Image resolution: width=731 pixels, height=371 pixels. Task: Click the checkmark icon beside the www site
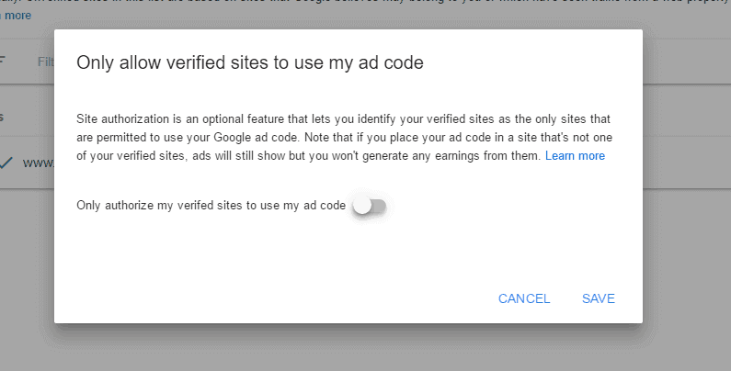coord(6,163)
